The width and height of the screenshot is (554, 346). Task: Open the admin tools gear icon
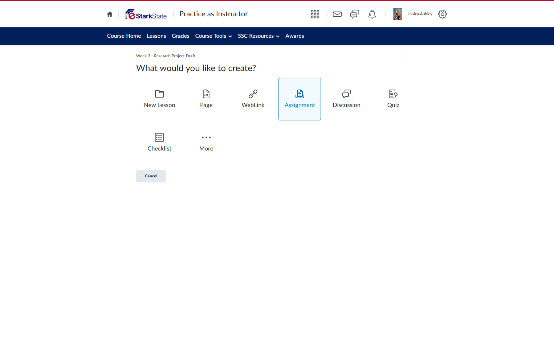point(443,14)
